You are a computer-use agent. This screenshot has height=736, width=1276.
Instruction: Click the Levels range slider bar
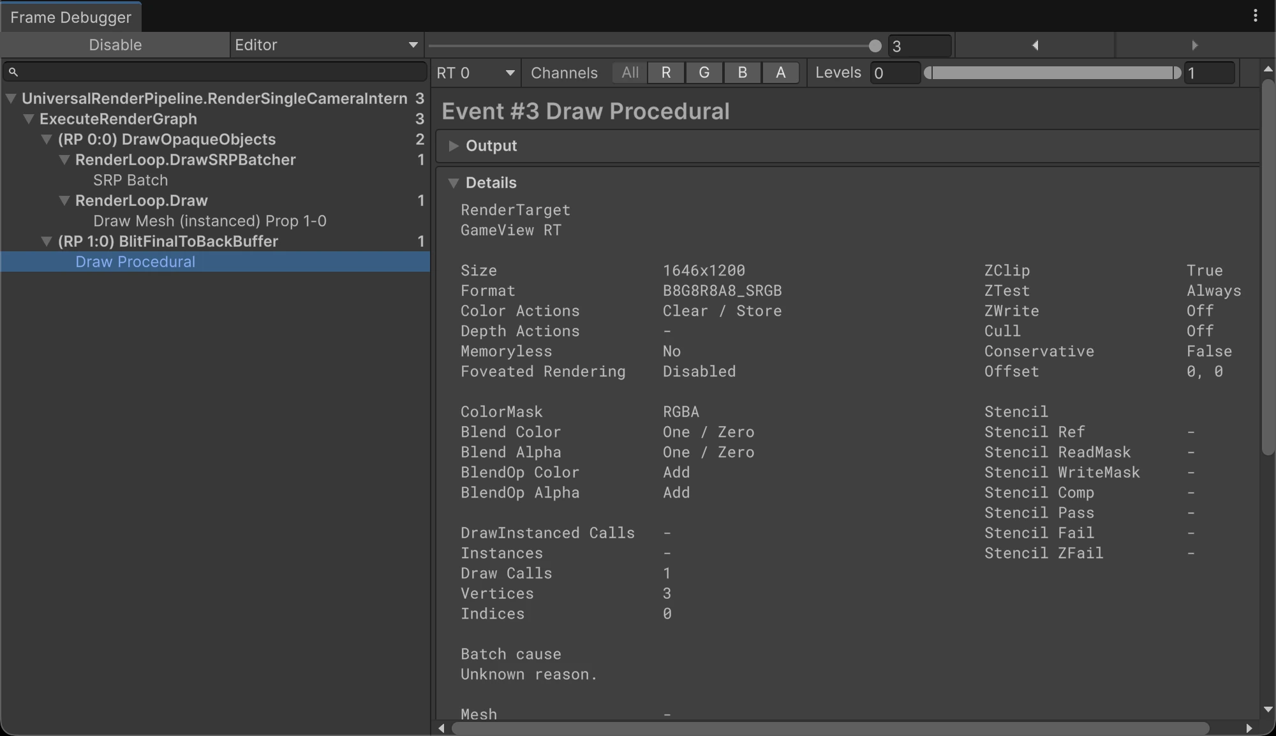coord(1052,73)
